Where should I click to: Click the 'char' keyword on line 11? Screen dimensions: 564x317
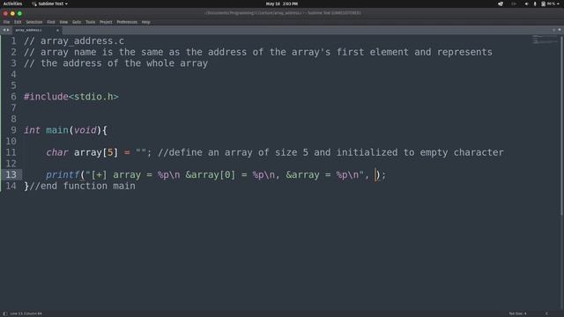[x=56, y=152]
